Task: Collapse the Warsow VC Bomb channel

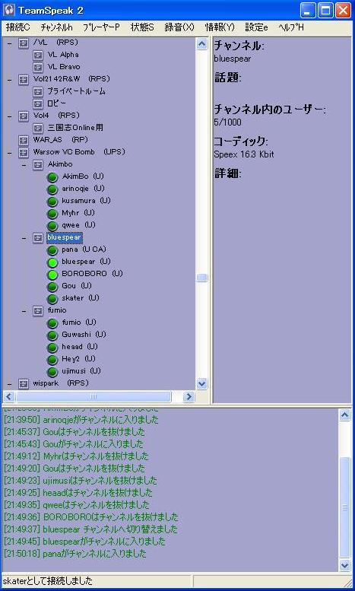Action: click(9, 153)
